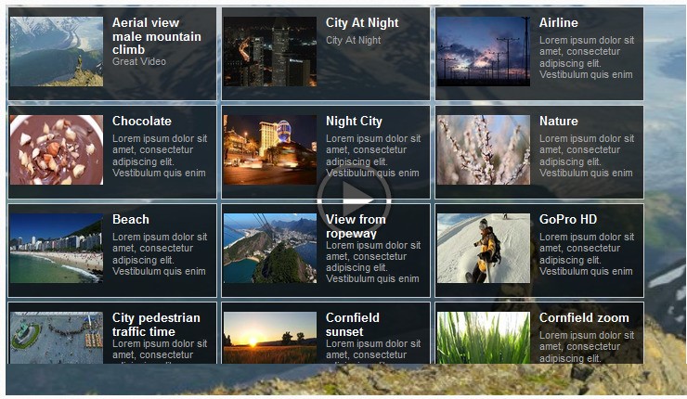Click the large play button overlay
Image resolution: width=687 pixels, height=399 pixels.
tap(354, 201)
